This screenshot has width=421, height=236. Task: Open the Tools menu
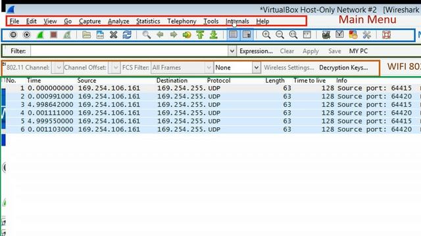coord(210,21)
